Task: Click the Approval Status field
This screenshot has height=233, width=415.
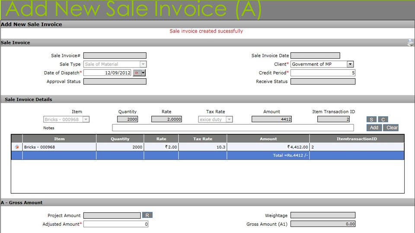Action: point(115,82)
